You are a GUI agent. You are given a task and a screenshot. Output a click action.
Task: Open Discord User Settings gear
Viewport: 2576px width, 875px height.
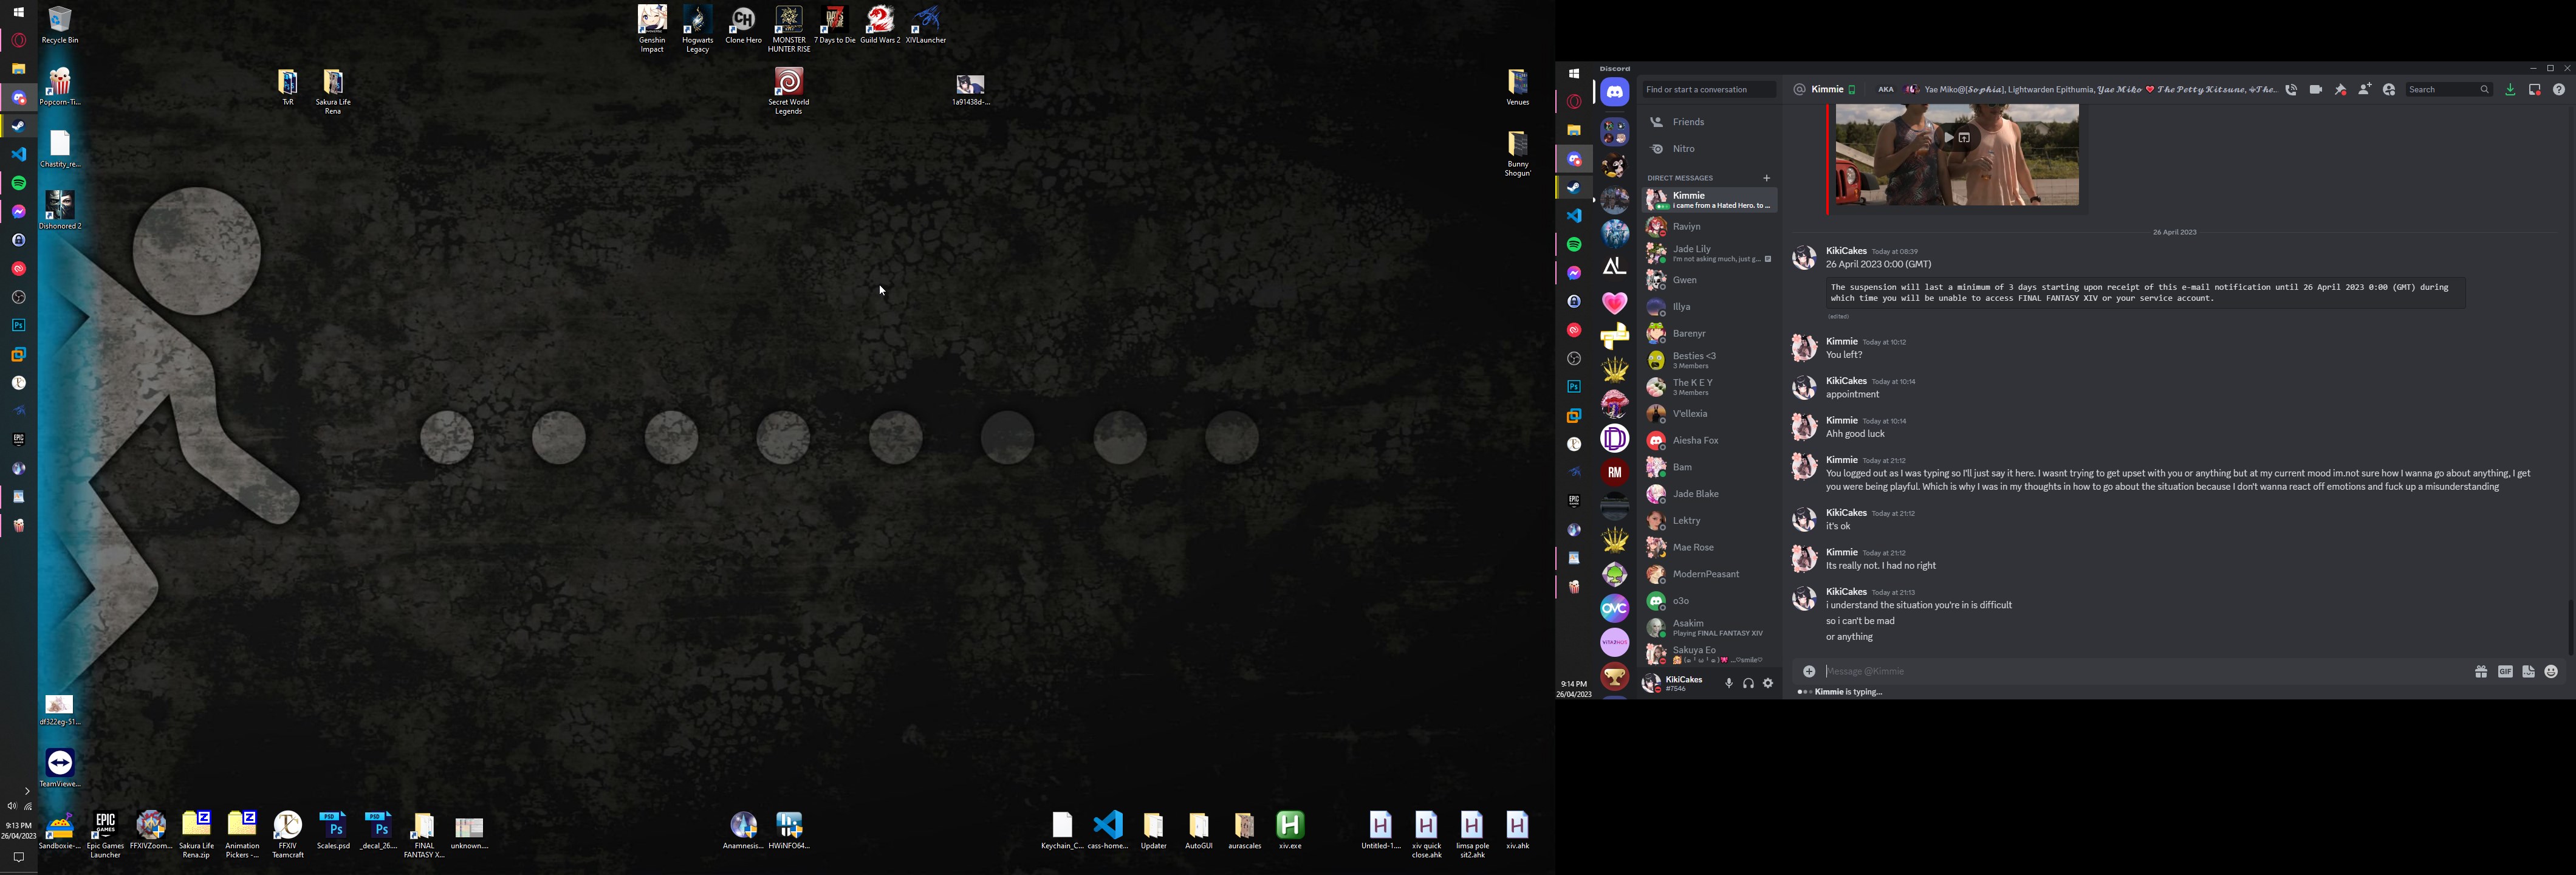1768,684
